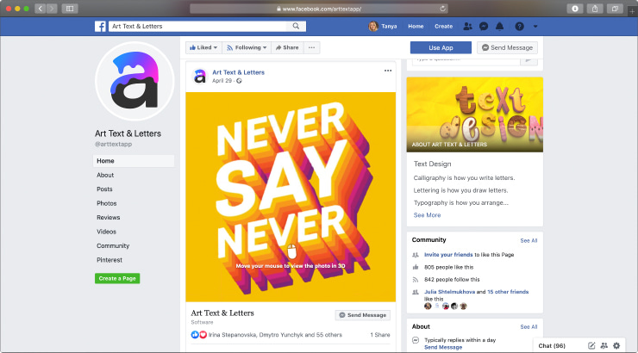This screenshot has height=353, width=638.
Task: Click the search magnifier icon
Action: pyautogui.click(x=296, y=26)
